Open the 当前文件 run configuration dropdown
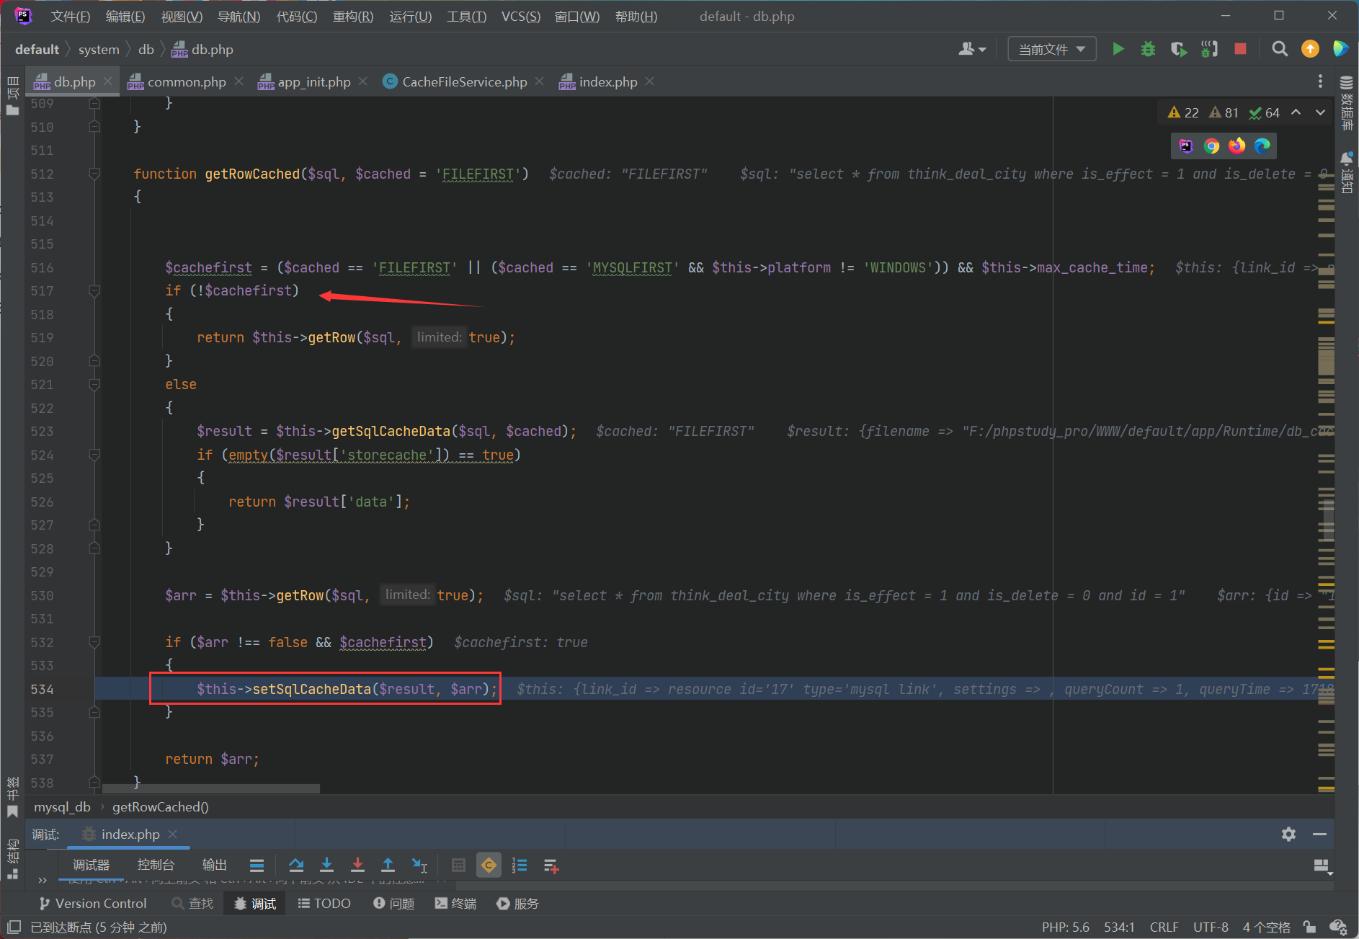 1051,49
